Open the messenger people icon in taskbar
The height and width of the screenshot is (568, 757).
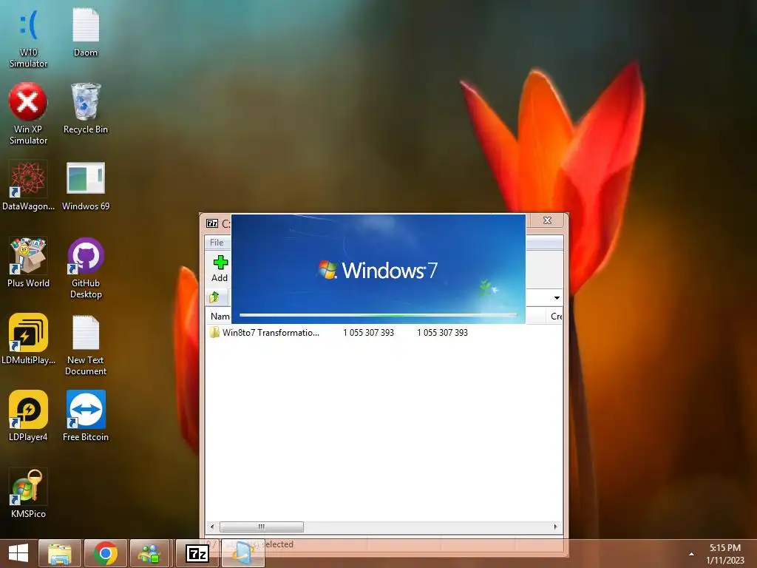tap(149, 553)
